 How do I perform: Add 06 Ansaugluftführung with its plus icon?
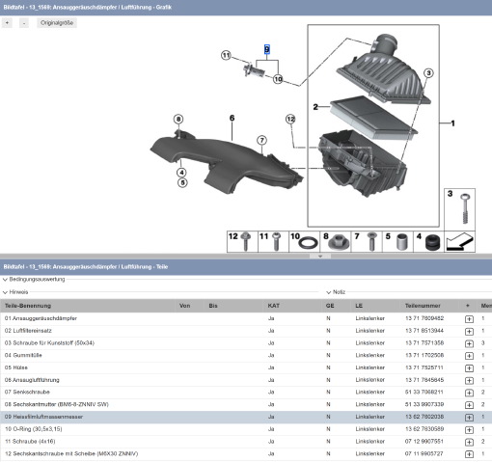point(469,380)
